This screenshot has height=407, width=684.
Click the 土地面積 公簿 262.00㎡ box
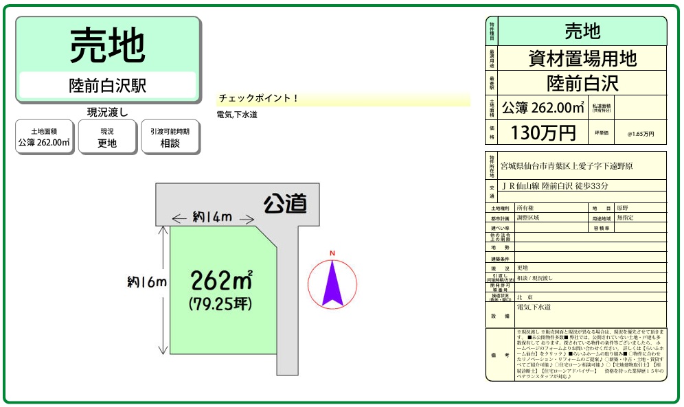44,137
